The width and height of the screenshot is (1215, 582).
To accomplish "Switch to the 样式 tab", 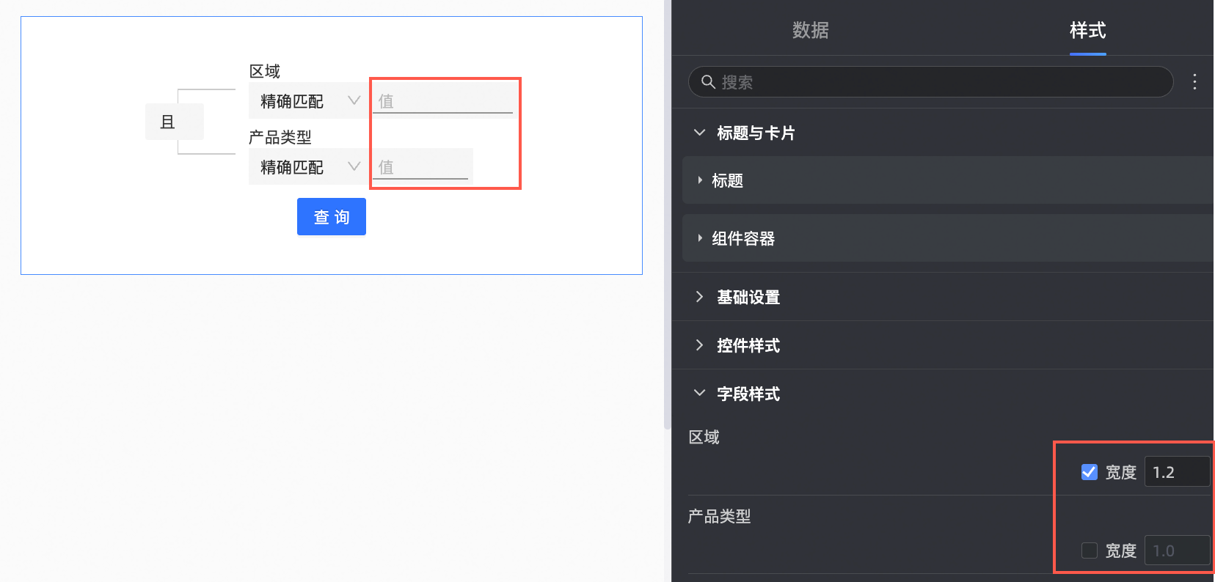I will click(1087, 30).
